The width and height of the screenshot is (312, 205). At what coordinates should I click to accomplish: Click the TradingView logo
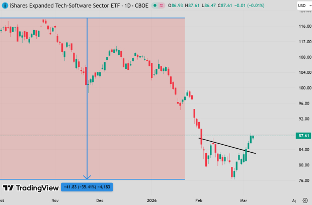(29, 188)
